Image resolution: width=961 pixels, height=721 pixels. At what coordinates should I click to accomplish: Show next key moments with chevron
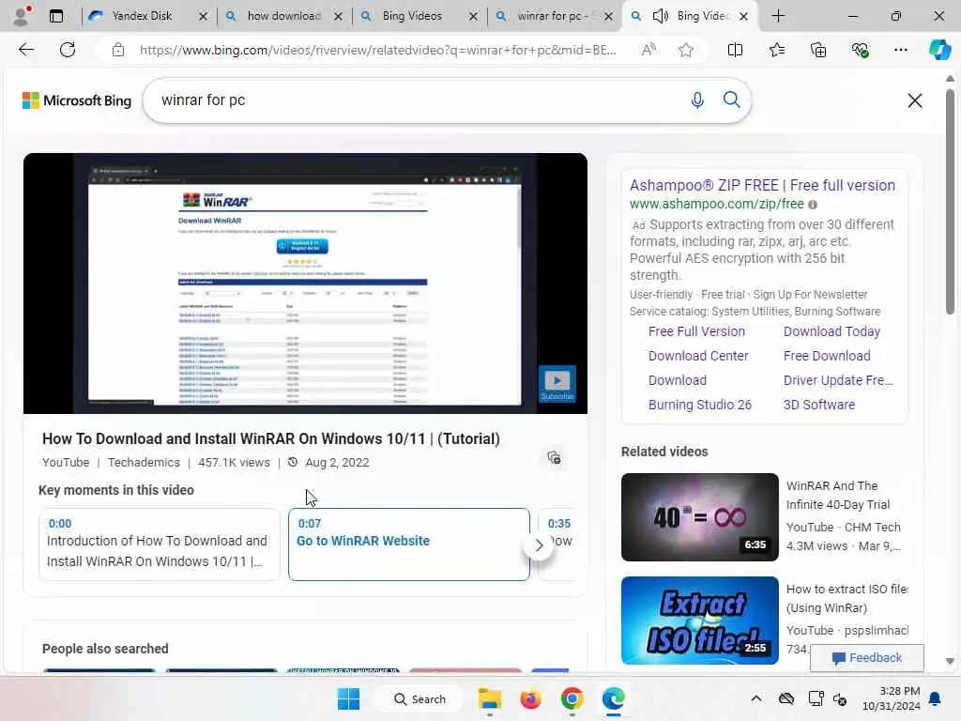tap(539, 545)
